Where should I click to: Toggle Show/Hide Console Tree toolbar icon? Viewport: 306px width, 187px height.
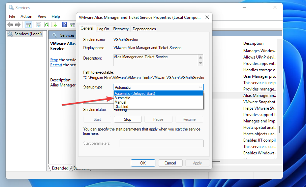coord(29,25)
